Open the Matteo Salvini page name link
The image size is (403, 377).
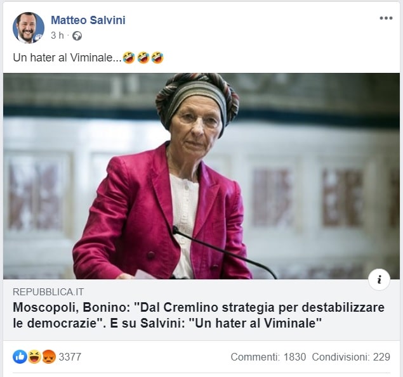88,20
